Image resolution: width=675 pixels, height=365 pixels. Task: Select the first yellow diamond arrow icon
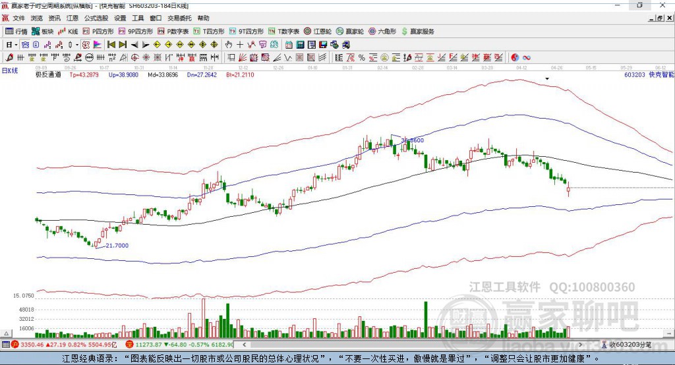(x=157, y=45)
